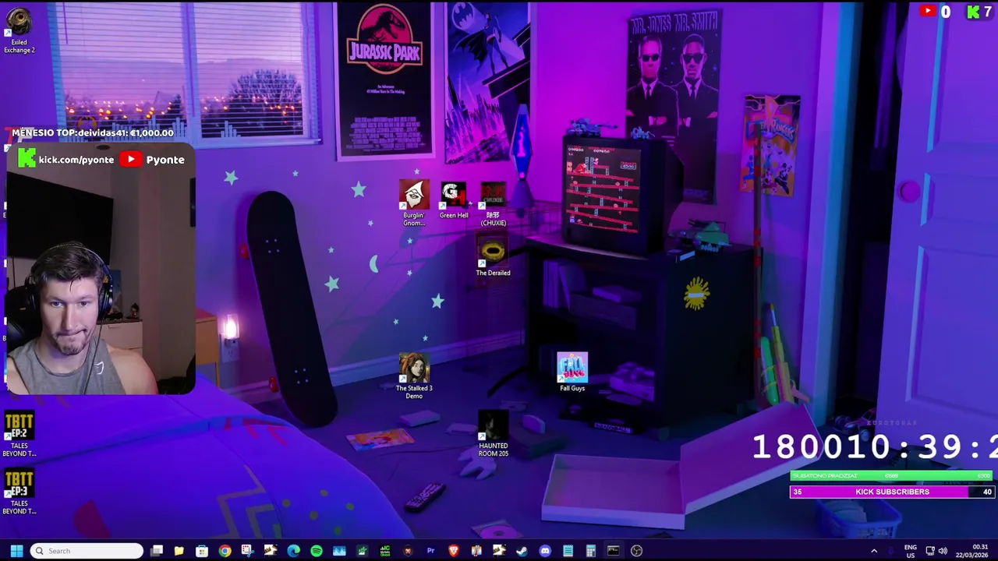Open the Exiled Exchange 2 desktop shortcut

coord(19,31)
